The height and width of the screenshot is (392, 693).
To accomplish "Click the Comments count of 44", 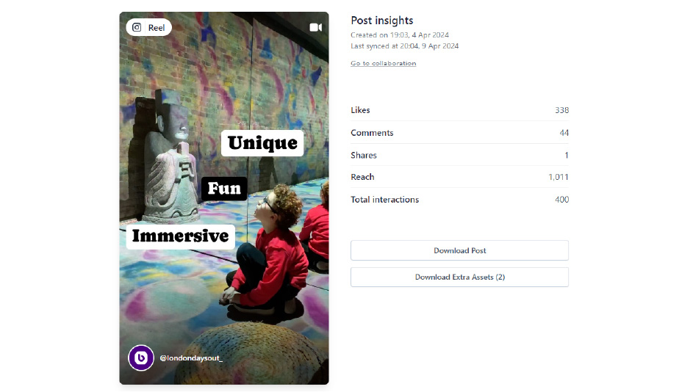I will tap(564, 133).
